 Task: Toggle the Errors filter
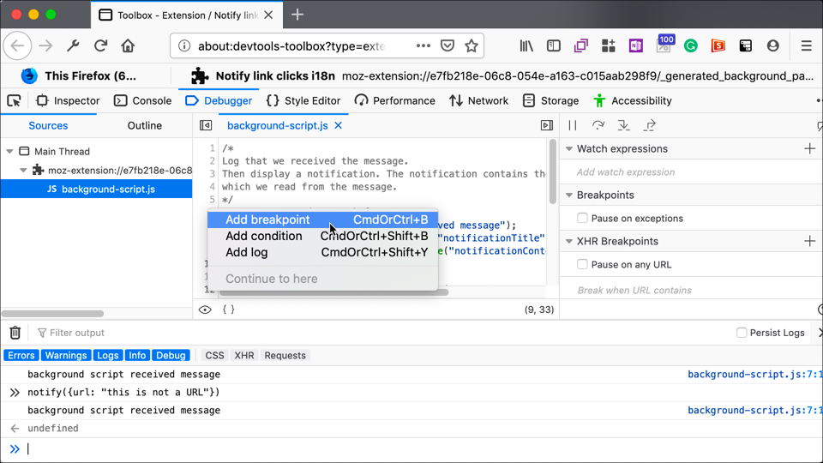point(21,355)
